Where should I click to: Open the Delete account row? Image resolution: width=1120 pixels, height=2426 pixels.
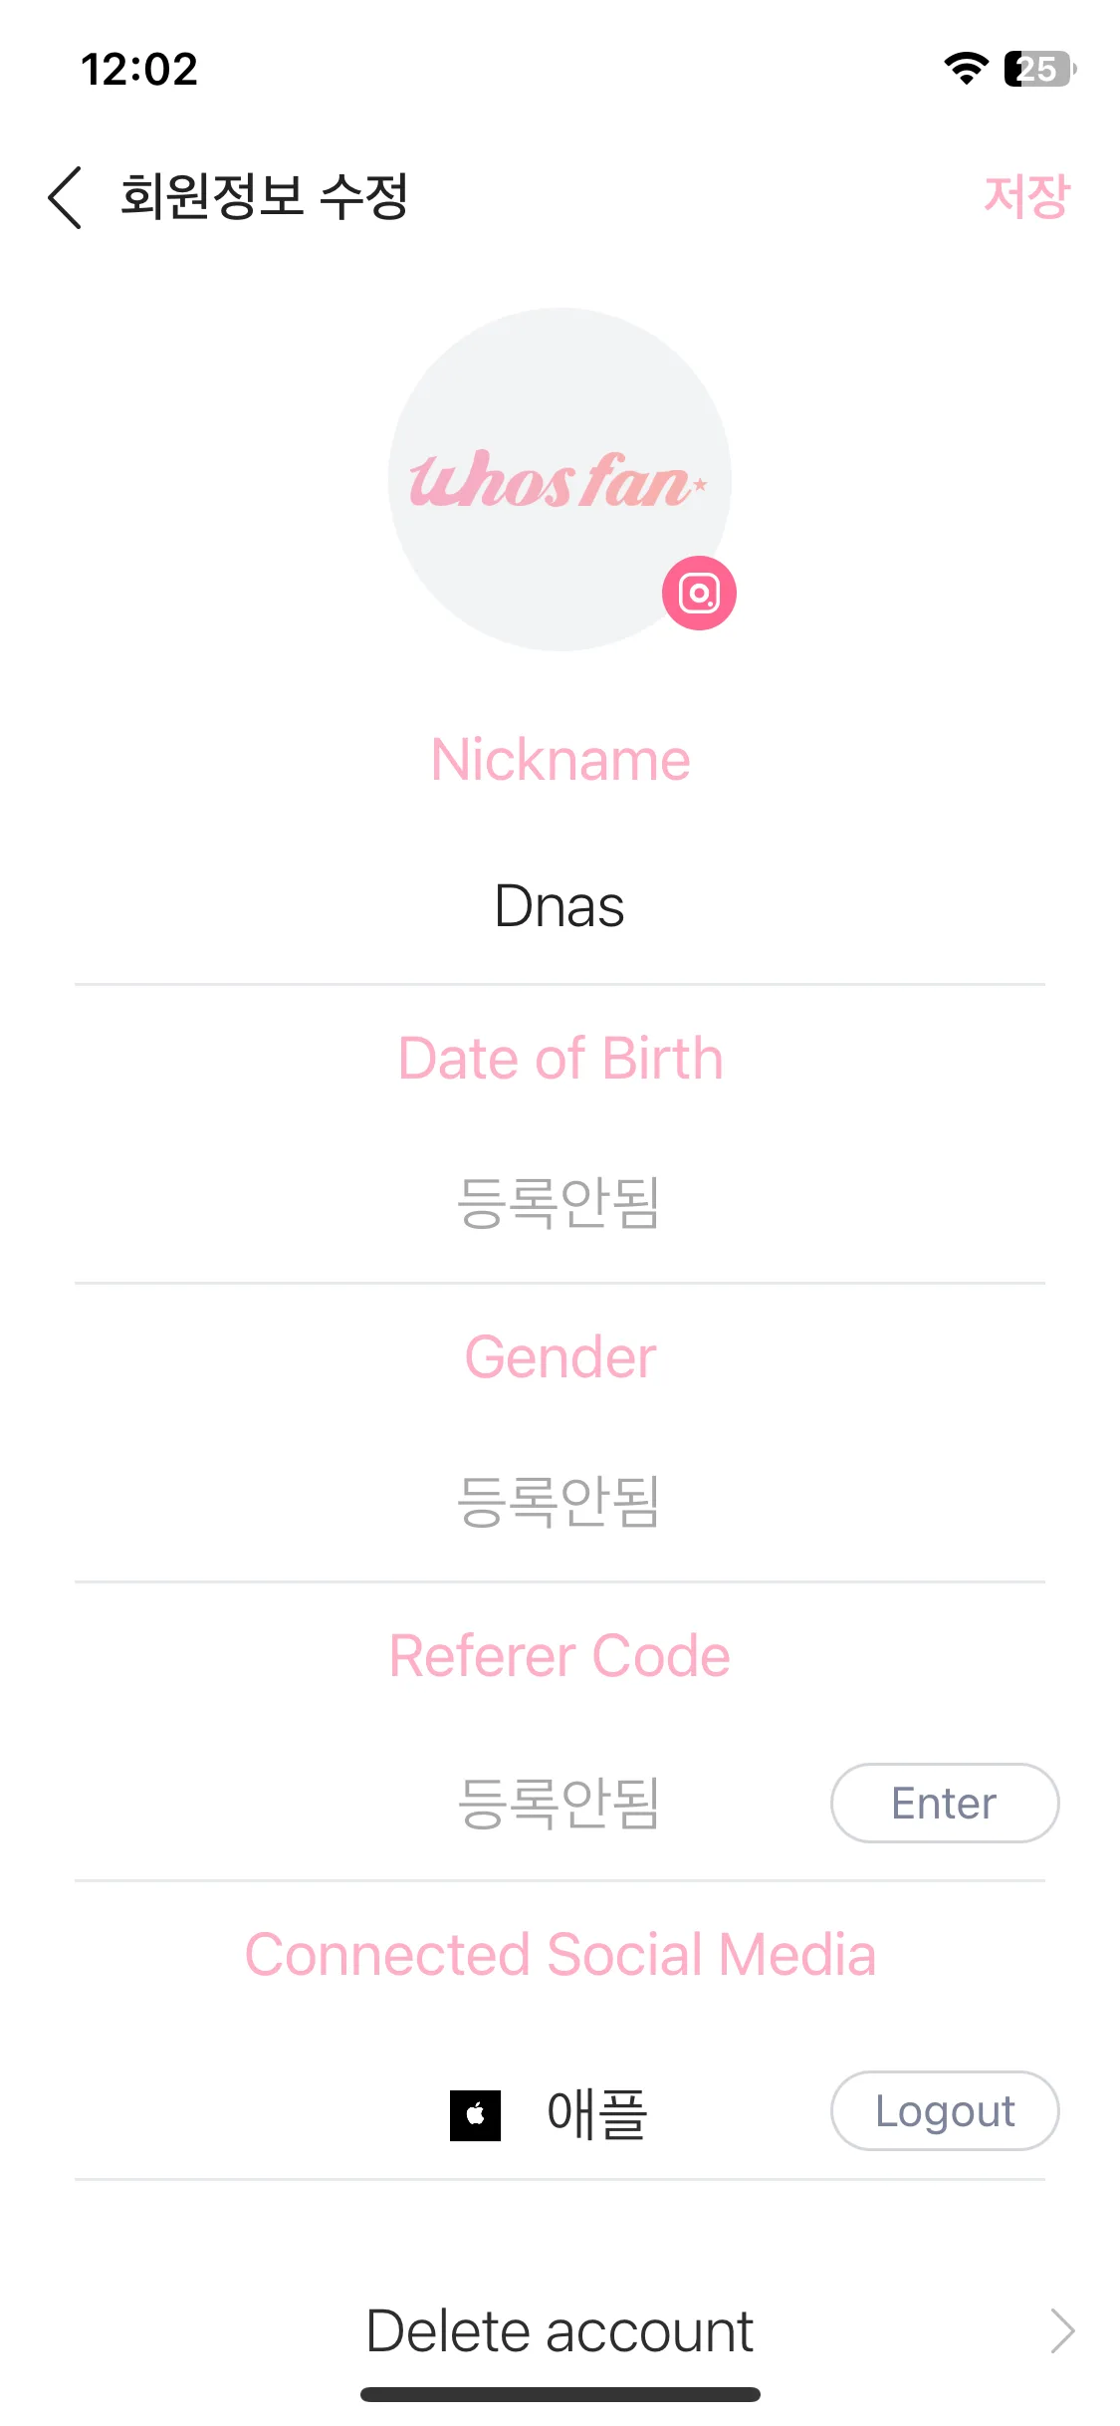560,2331
